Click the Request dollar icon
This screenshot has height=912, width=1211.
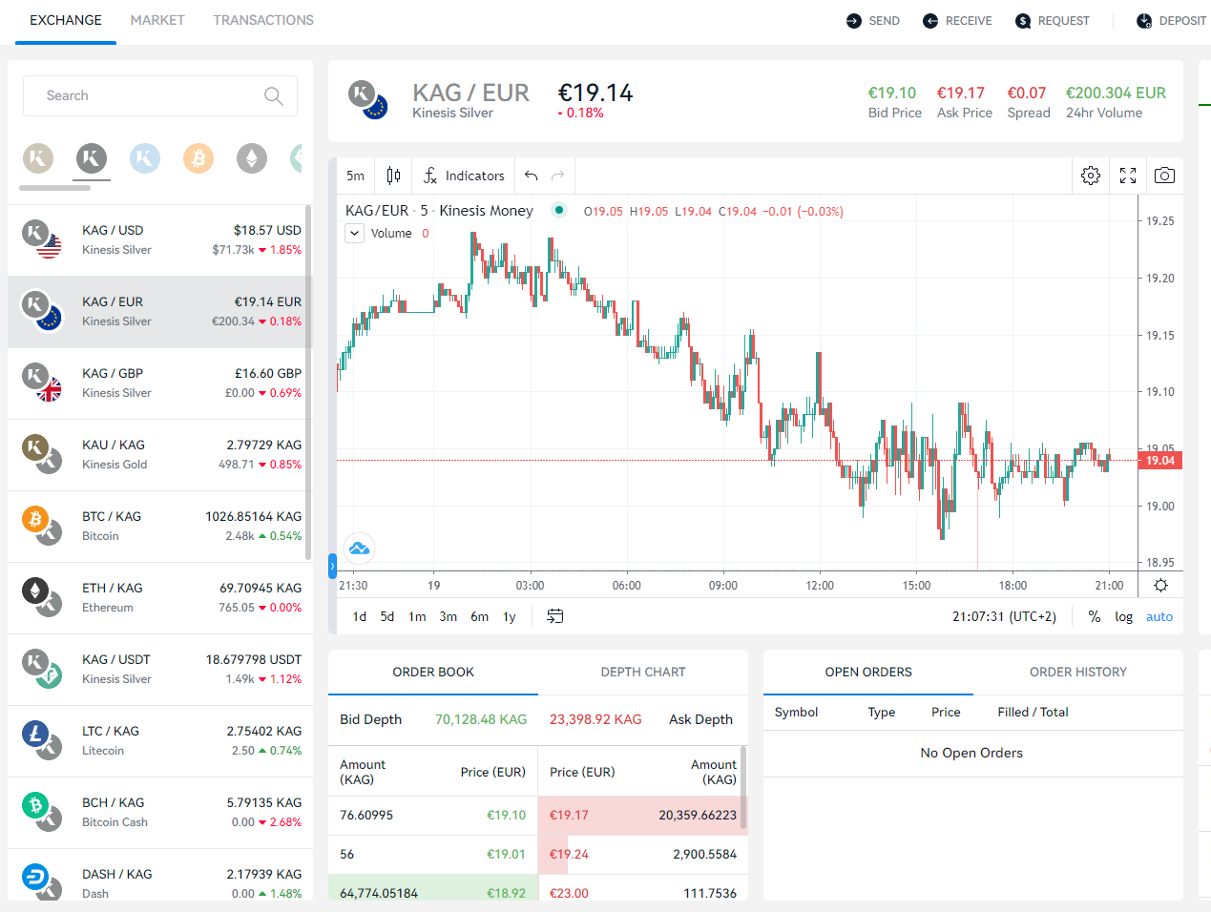click(1023, 21)
